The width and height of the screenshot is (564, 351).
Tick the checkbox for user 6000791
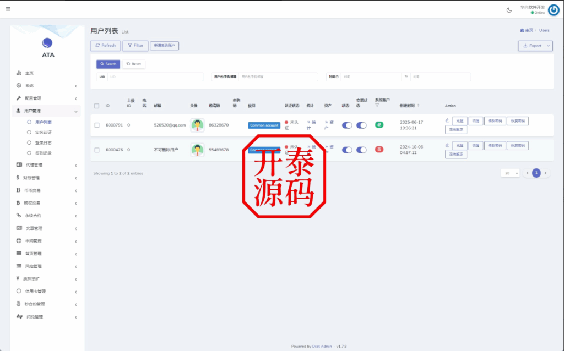97,125
